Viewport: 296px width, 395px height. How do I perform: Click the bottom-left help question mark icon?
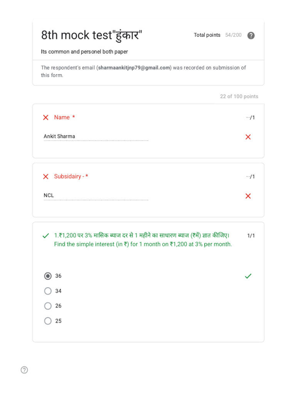click(x=24, y=370)
